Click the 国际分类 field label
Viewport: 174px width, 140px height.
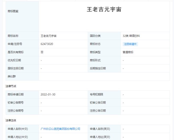(95, 36)
